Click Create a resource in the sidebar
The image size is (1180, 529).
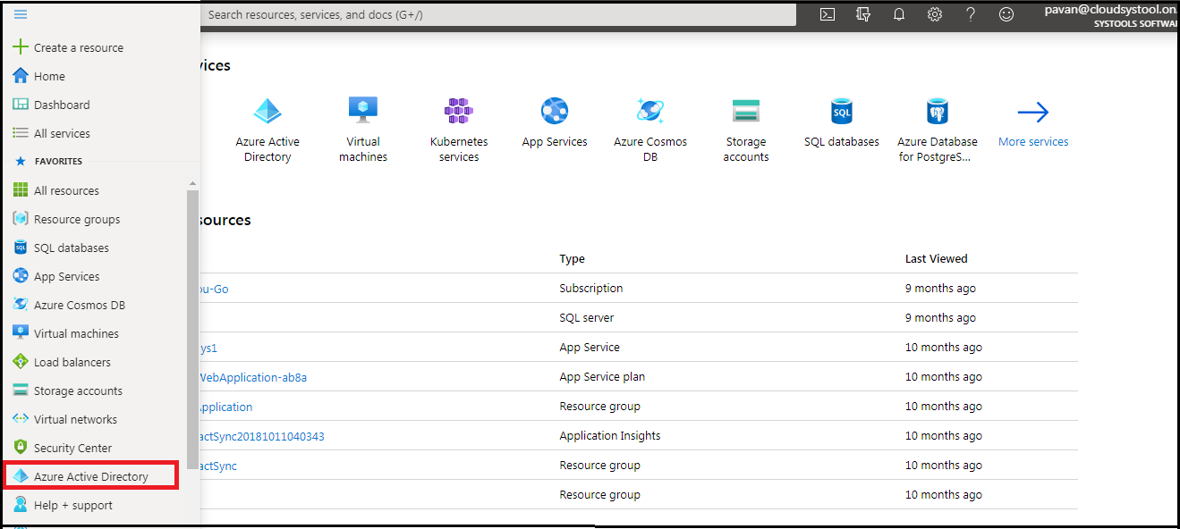pyautogui.click(x=68, y=47)
